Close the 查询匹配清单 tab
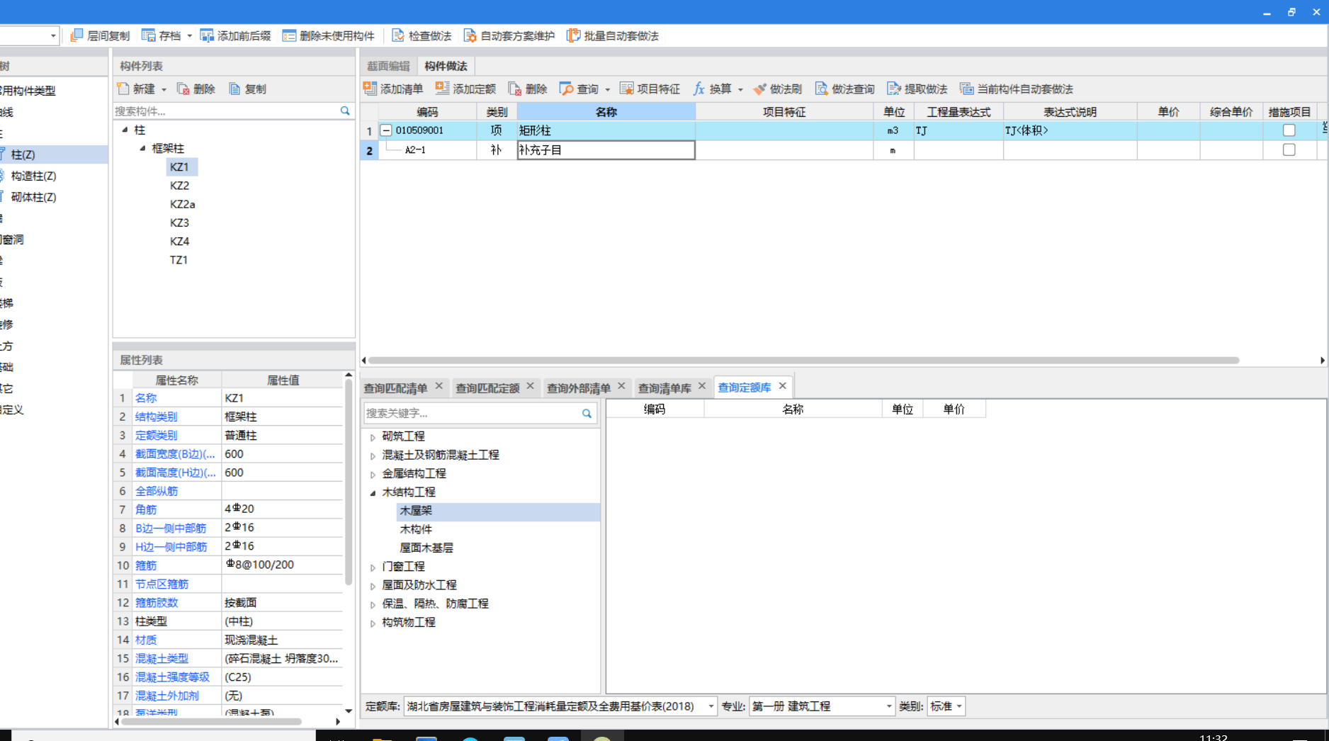The height and width of the screenshot is (741, 1329). (x=439, y=386)
